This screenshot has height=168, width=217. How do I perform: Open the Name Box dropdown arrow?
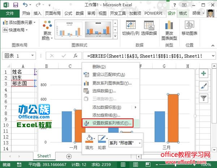(x=33, y=55)
